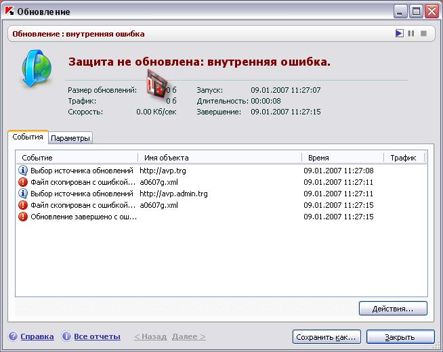This screenshot has height=352, width=443.
Task: Click the first a0607g.xml error icon
Action: (23, 182)
